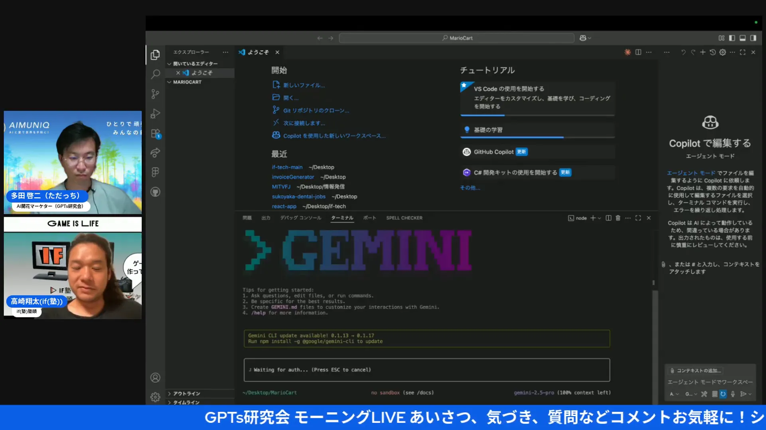Viewport: 766px width, 430px height.
Task: Click Git リポジトリのクローン... link
Action: coord(316,111)
